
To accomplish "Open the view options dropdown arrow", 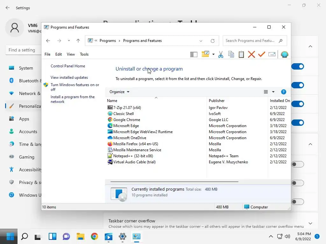I will (273, 92).
